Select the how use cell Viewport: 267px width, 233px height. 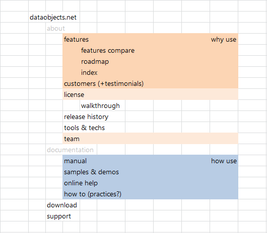click(224, 161)
